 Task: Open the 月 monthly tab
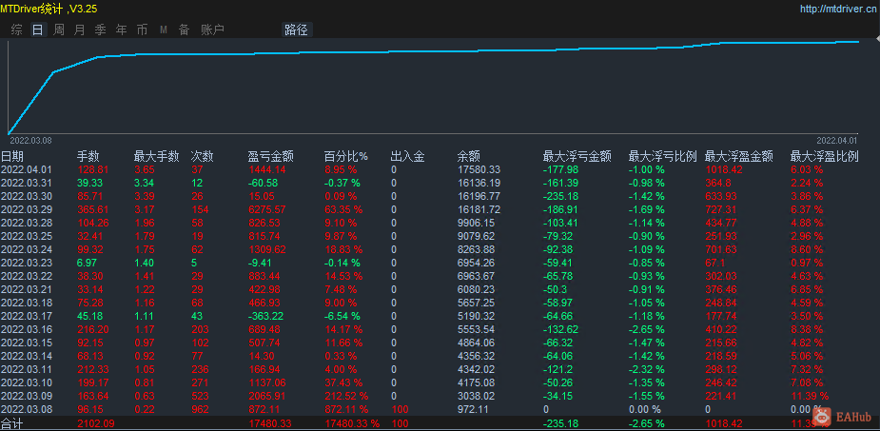79,29
